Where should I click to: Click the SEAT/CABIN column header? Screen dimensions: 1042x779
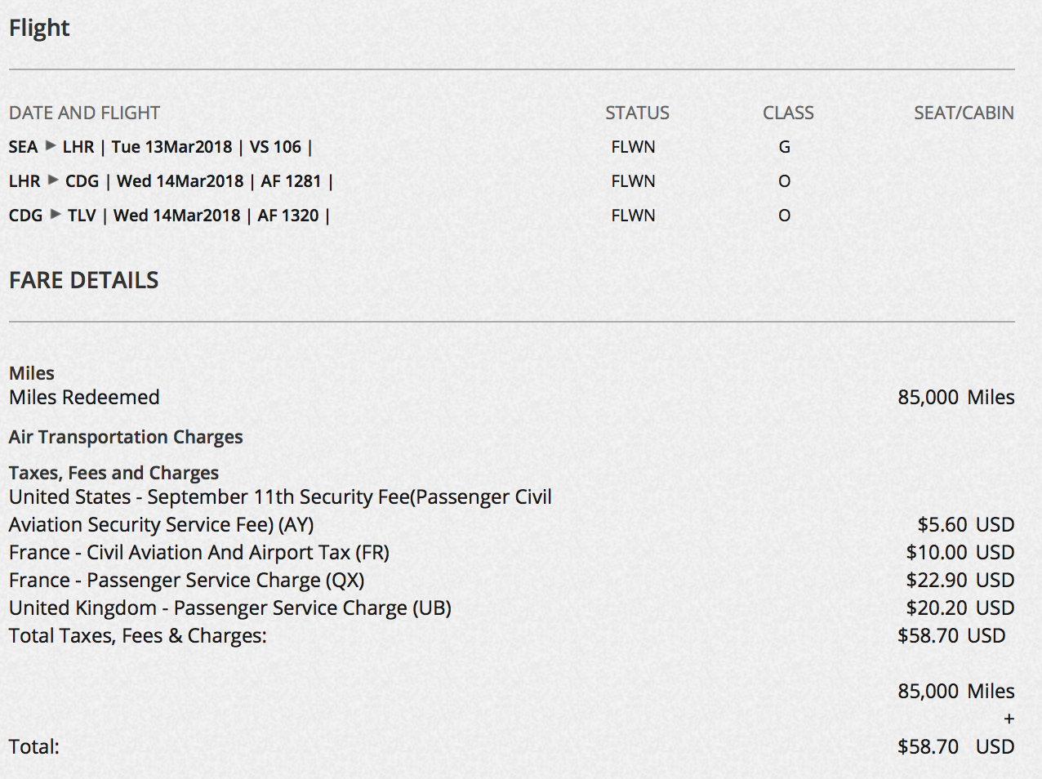(964, 113)
